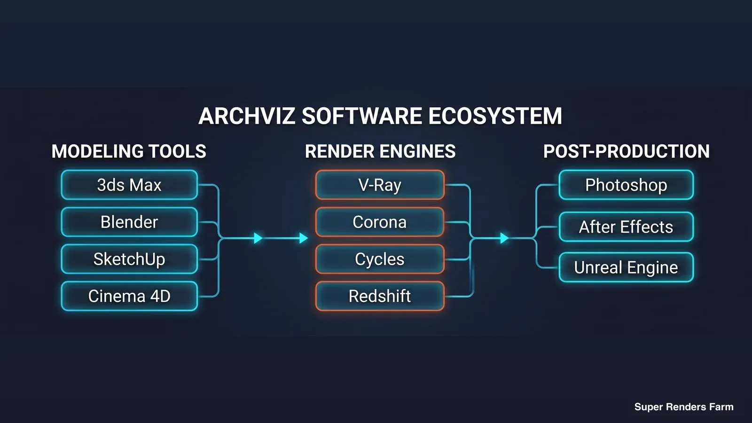Choose the Unreal Engine box
The image size is (752, 423).
pos(626,267)
